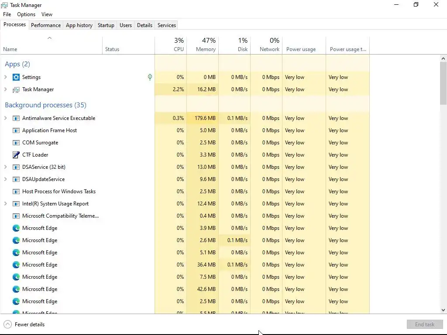Switch to the Details tab
Screen dimensions: 447x335
point(145,25)
